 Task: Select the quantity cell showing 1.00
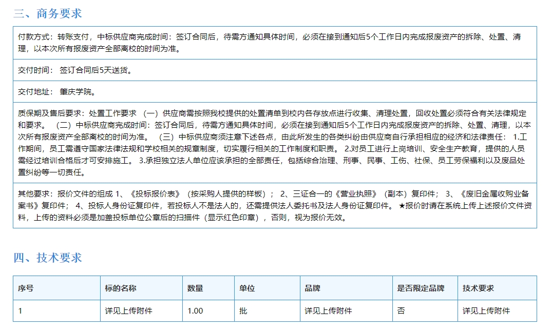click(x=195, y=311)
